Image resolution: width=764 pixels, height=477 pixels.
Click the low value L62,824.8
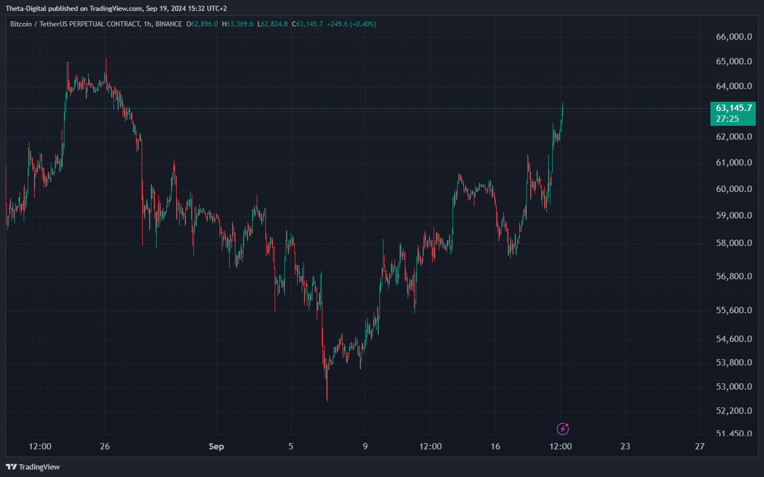click(x=272, y=24)
